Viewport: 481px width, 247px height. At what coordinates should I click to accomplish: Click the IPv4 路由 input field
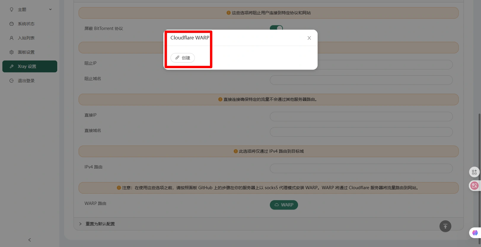[361, 168]
